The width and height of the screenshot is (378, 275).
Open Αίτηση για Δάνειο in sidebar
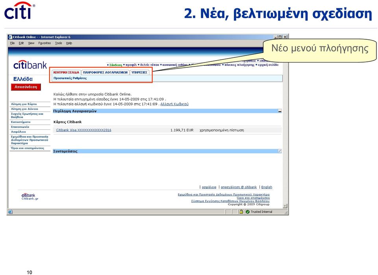pyautogui.click(x=24, y=109)
